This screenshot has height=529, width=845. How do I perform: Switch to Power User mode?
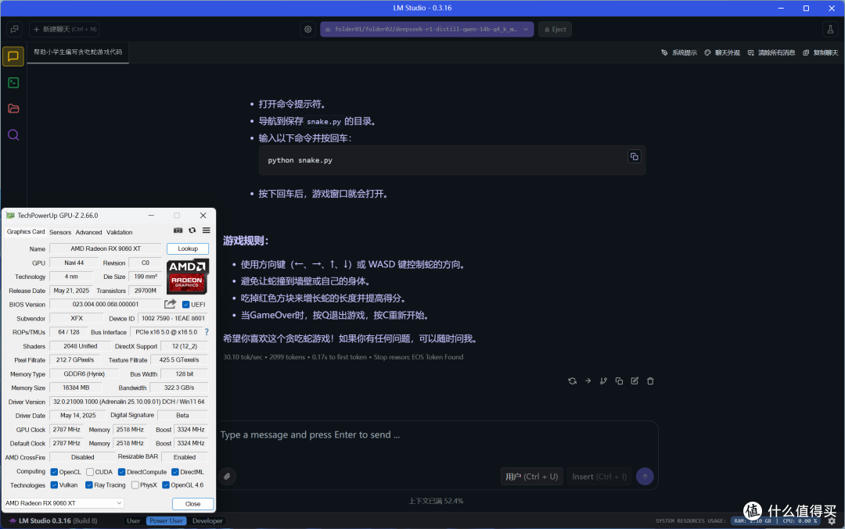pos(166,521)
